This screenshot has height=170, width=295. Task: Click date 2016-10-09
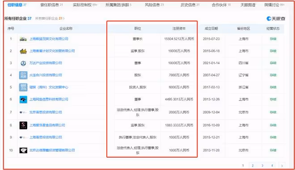[x=211, y=125]
